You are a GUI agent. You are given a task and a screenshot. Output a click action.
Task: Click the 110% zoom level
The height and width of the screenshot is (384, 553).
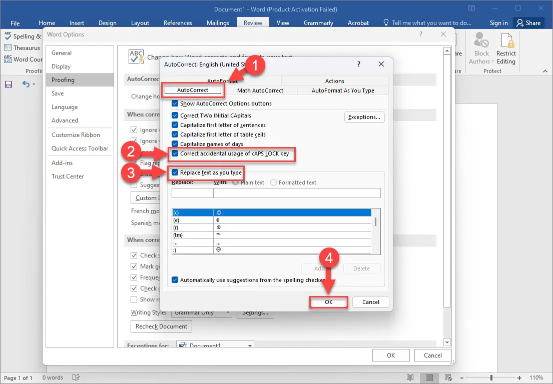[536, 377]
